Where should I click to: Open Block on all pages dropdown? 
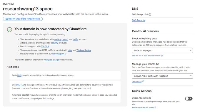pyautogui.click(x=162, y=51)
